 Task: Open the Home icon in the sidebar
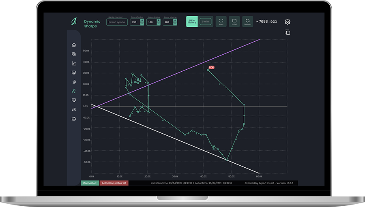tap(74, 45)
